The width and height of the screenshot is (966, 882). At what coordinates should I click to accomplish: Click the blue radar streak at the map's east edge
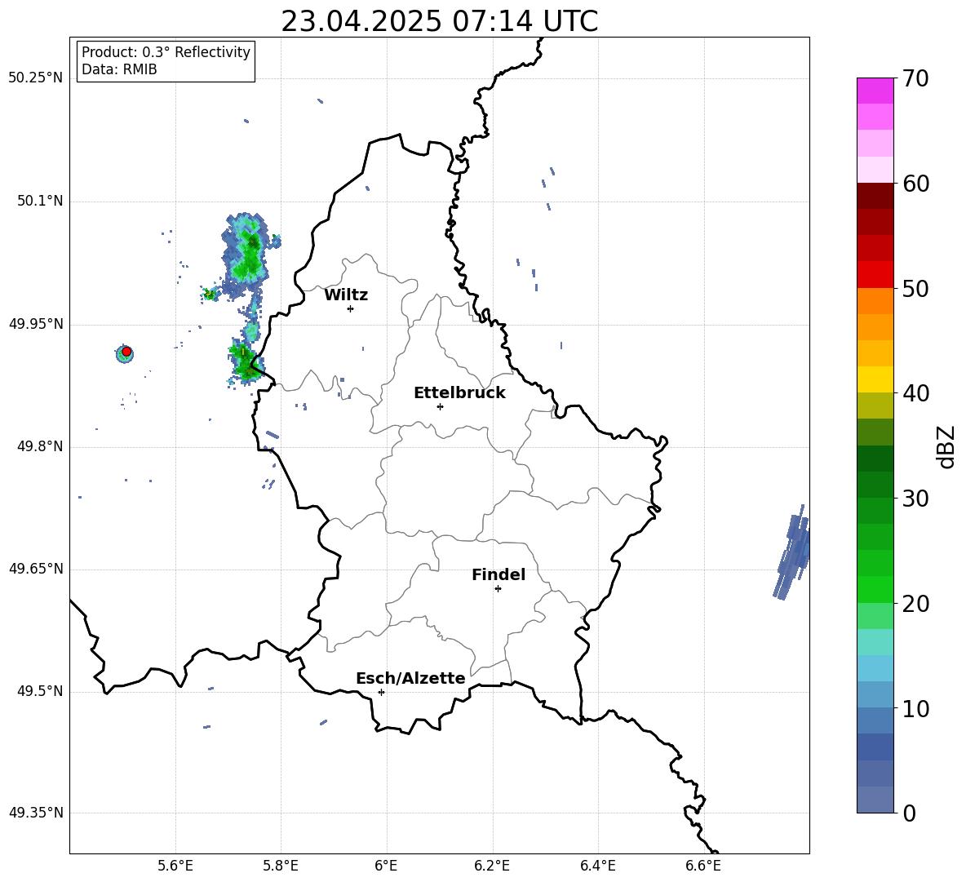(791, 552)
